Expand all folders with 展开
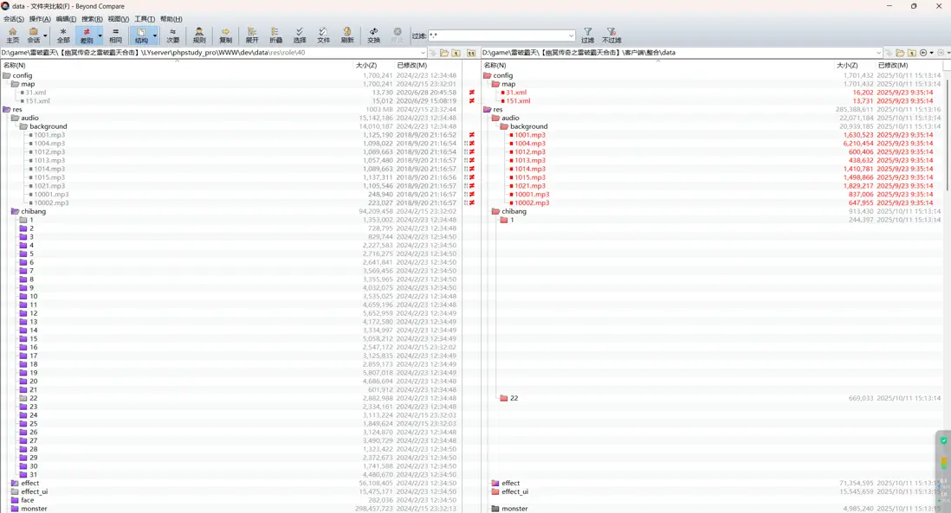Viewport: 951px width, 513px height. coord(252,35)
